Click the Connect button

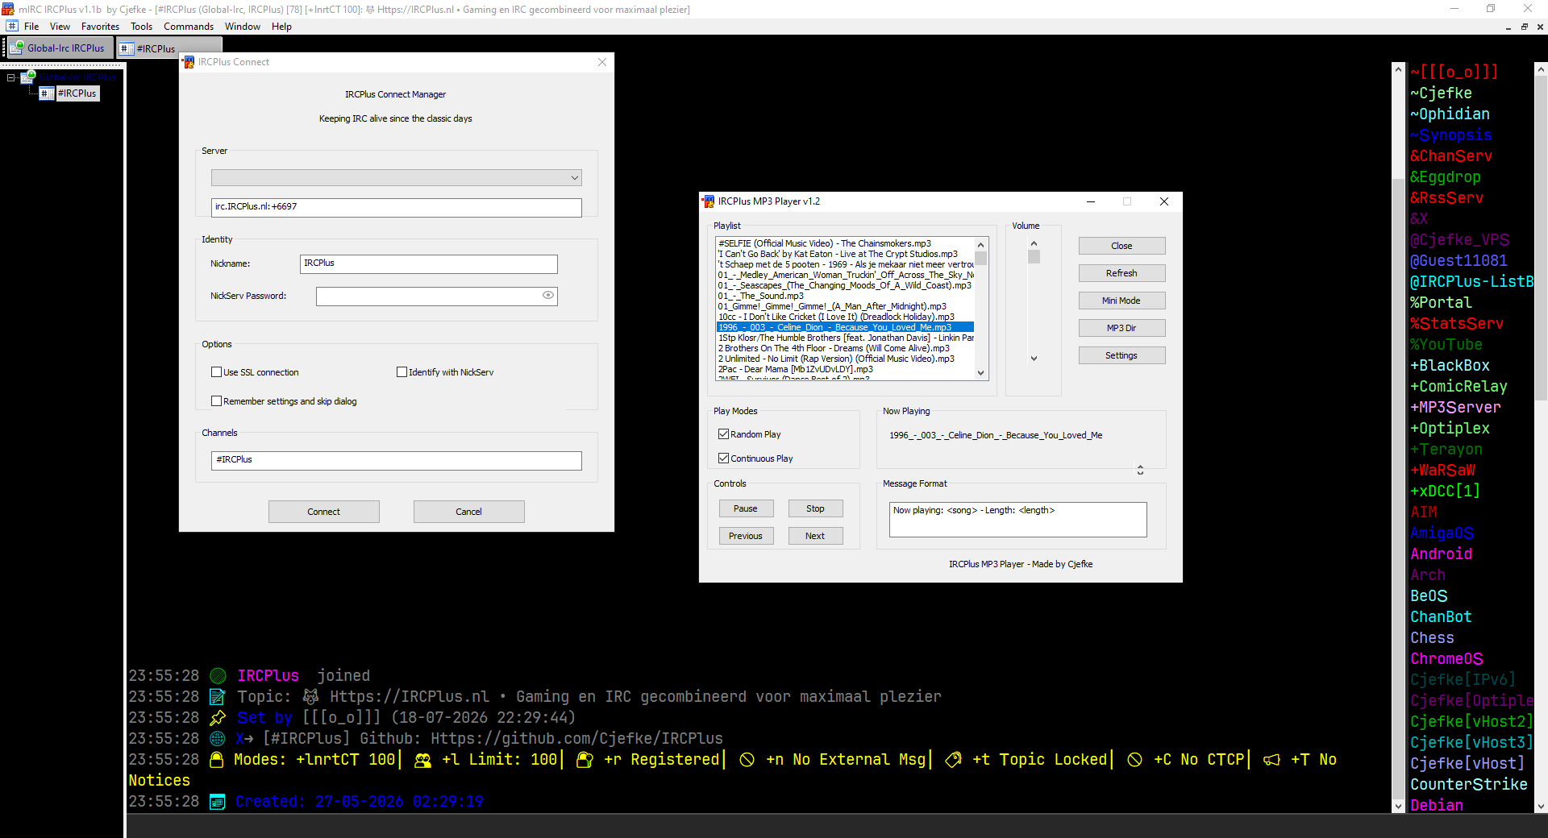tap(324, 512)
